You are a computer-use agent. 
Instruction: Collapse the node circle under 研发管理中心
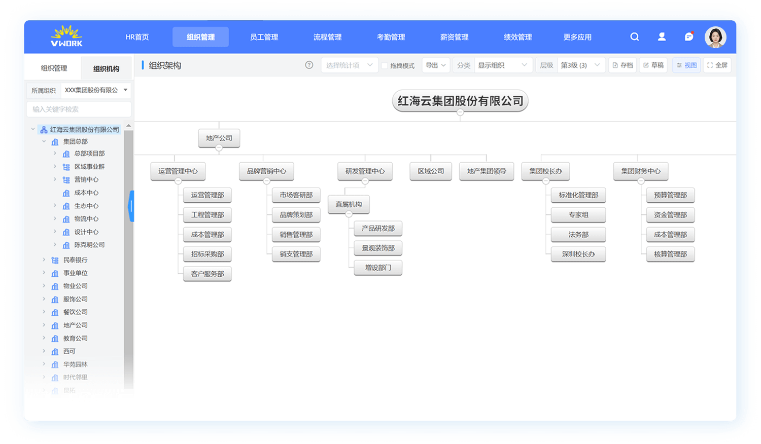365,181
